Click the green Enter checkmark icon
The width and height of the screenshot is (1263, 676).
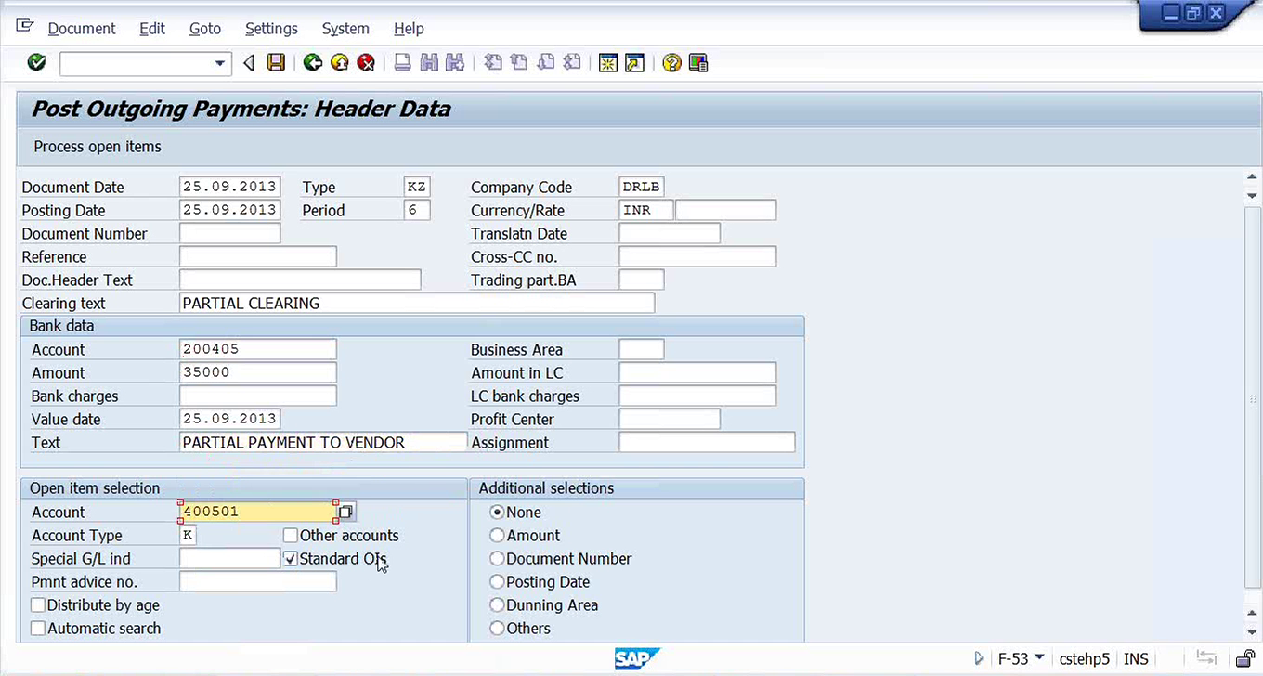click(x=37, y=63)
